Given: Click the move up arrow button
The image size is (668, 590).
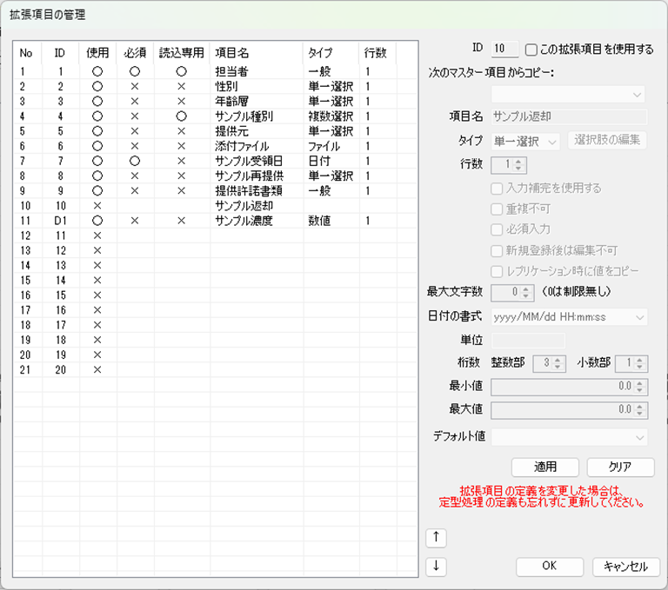Looking at the screenshot, I should coord(436,538).
